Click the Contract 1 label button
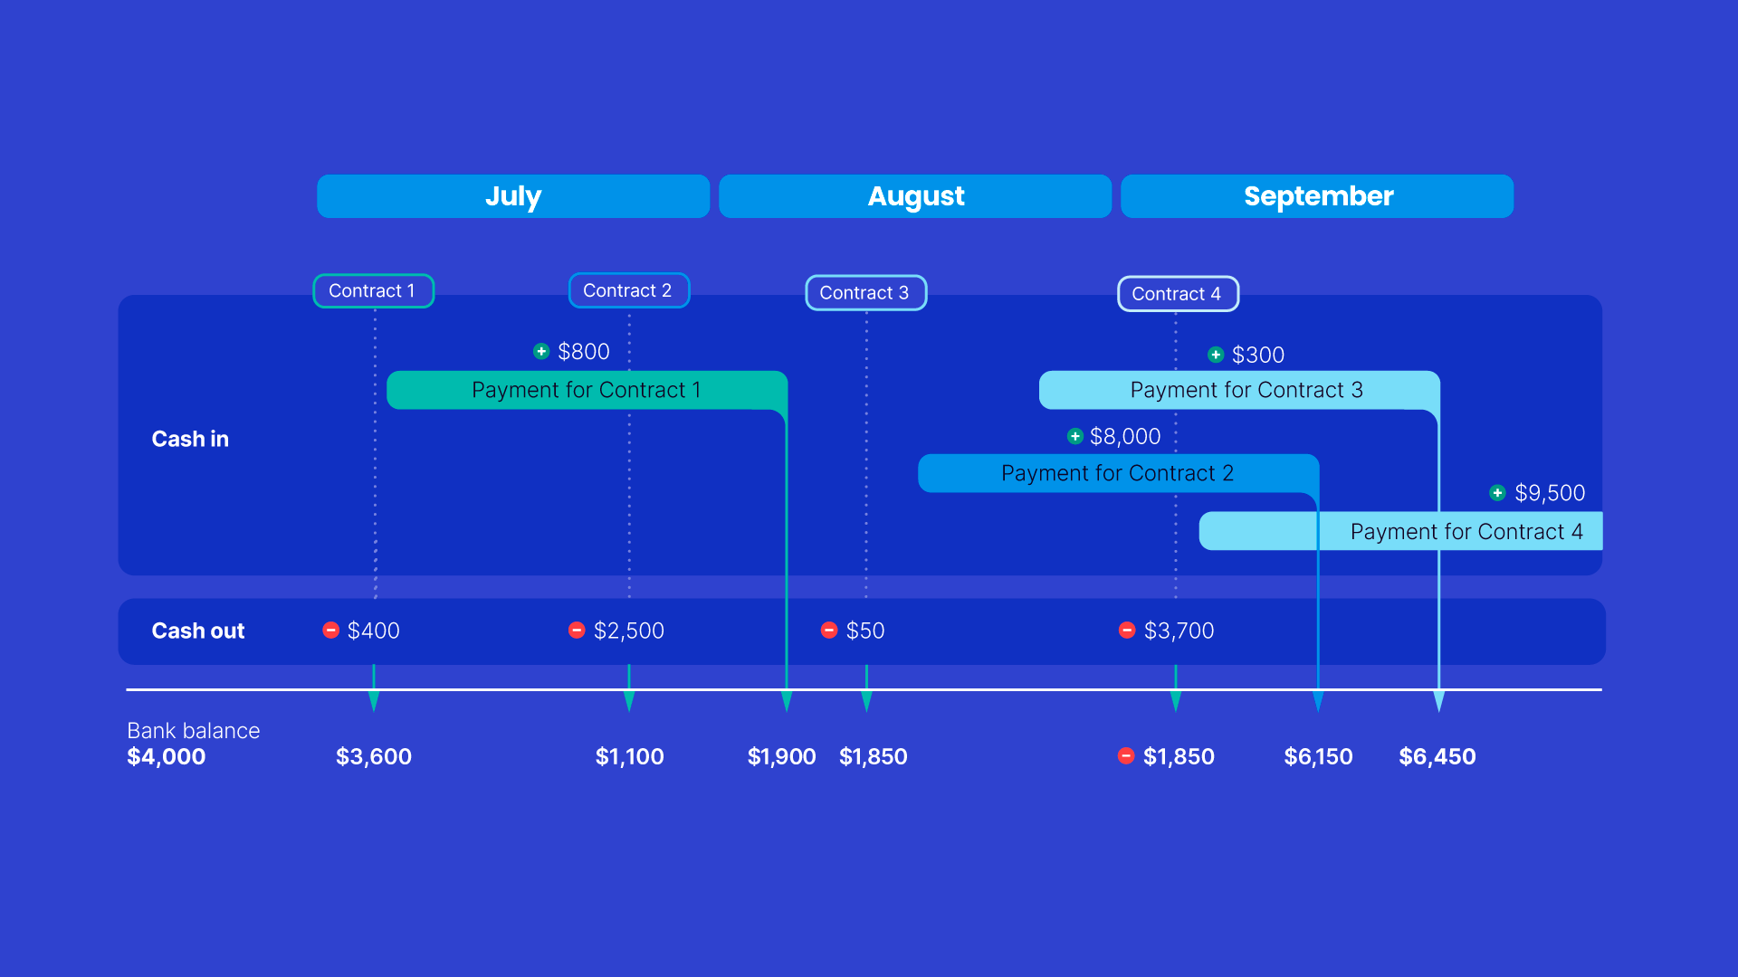The width and height of the screenshot is (1738, 977). (374, 288)
